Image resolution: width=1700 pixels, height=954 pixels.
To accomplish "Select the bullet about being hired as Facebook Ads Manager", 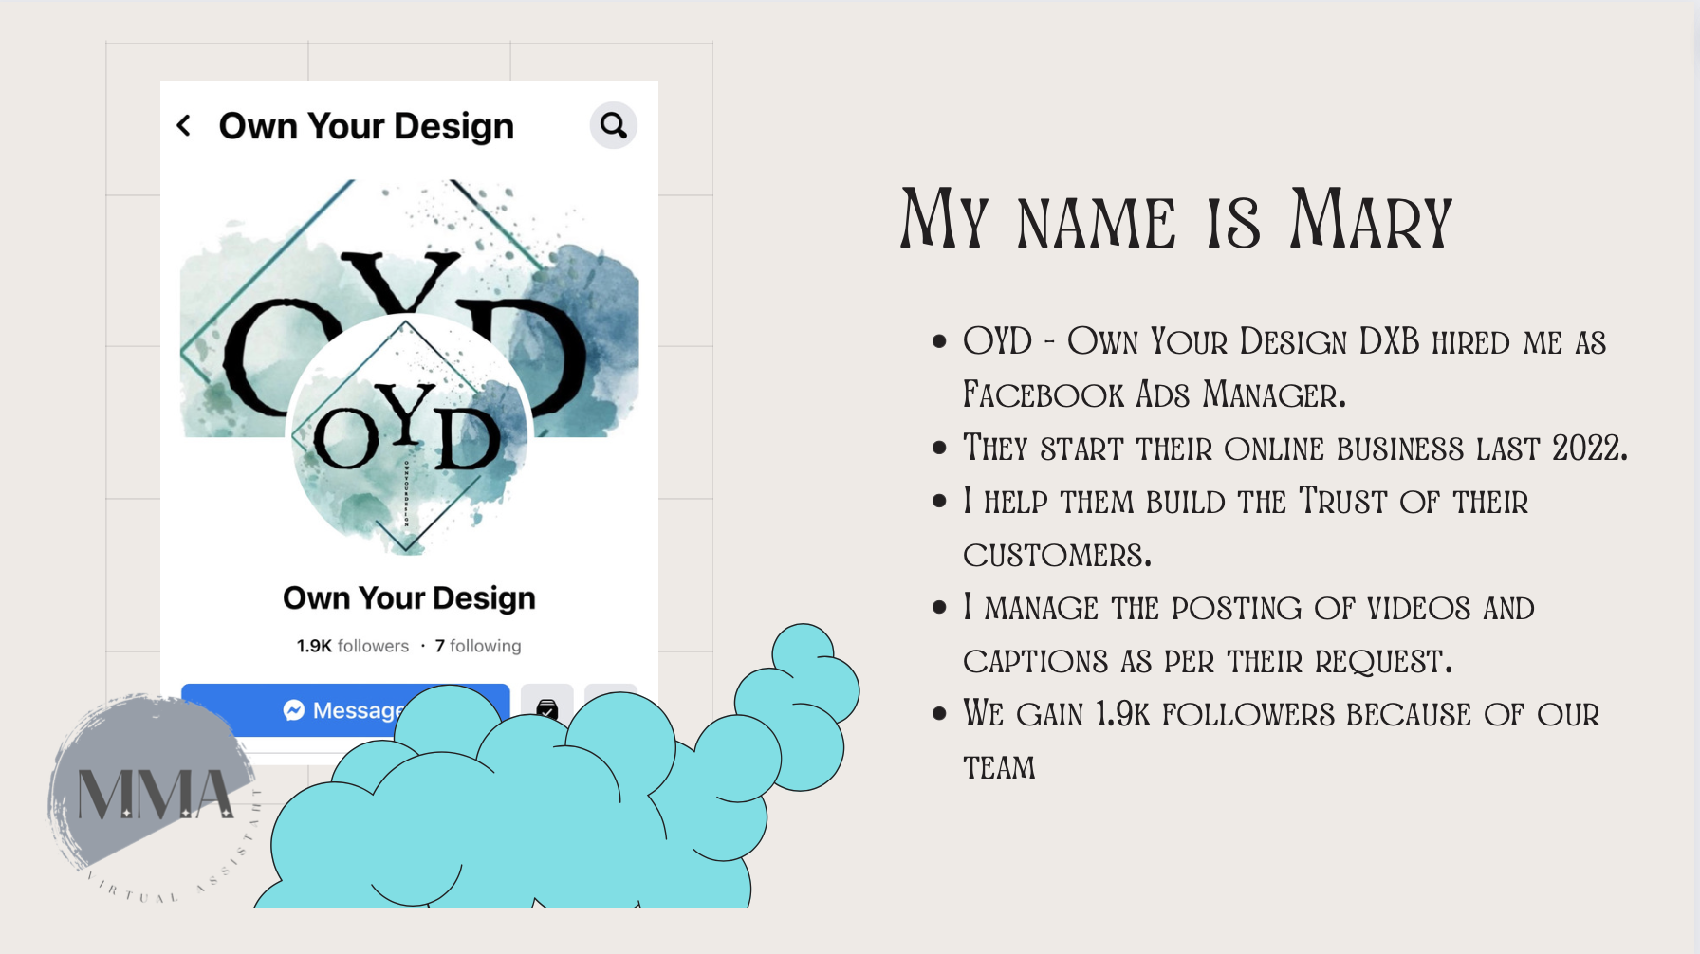I will click(x=1284, y=367).
